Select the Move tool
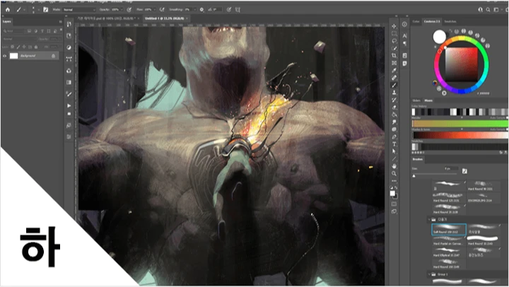509x287 pixels. coord(394,26)
